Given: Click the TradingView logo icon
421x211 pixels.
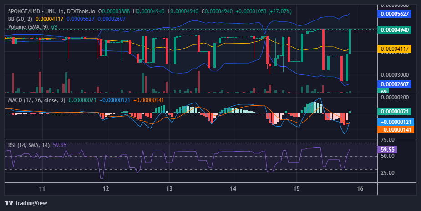Looking at the screenshot, I should (x=9, y=203).
